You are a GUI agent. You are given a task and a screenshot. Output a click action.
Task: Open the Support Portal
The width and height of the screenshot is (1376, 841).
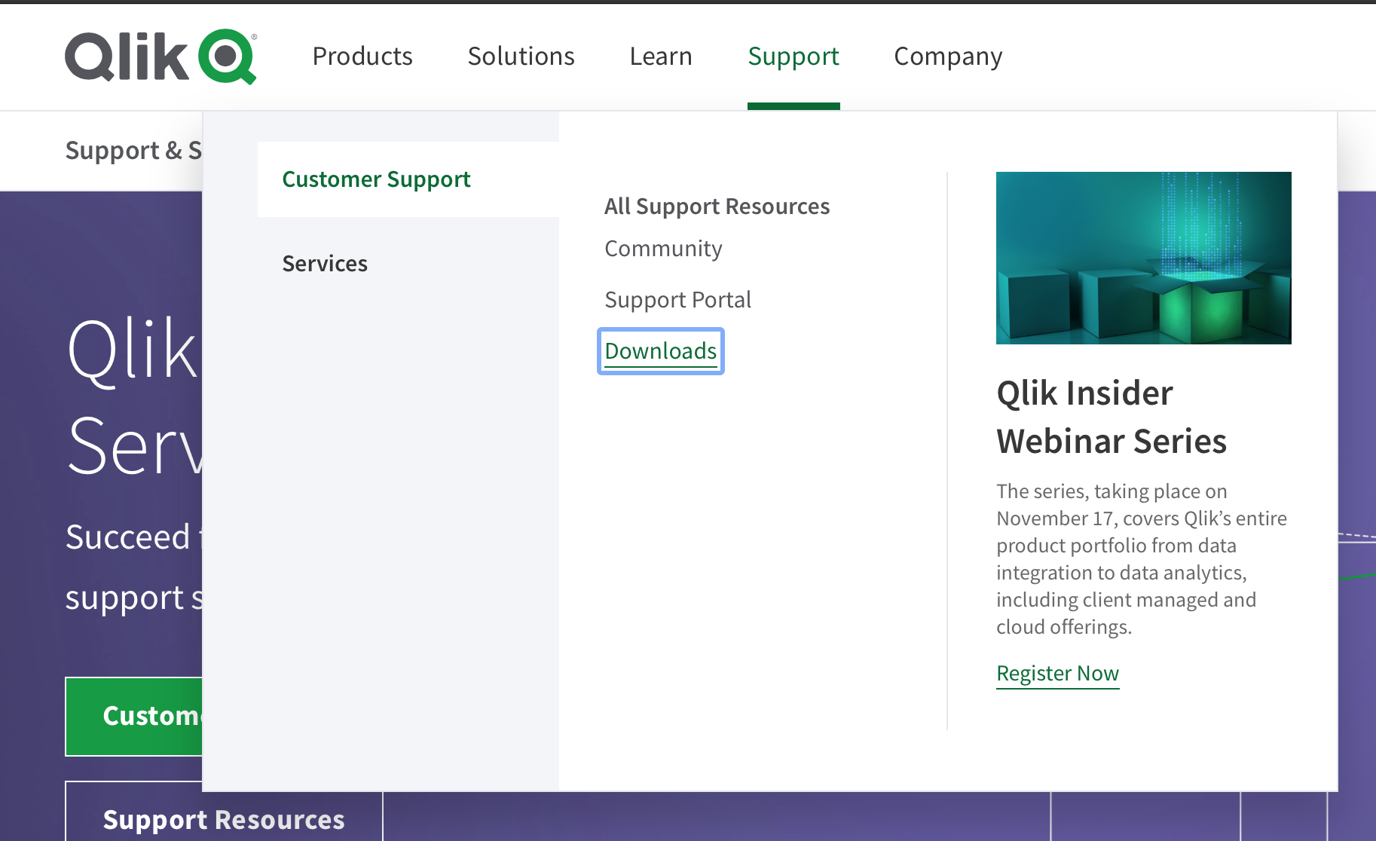click(x=677, y=299)
